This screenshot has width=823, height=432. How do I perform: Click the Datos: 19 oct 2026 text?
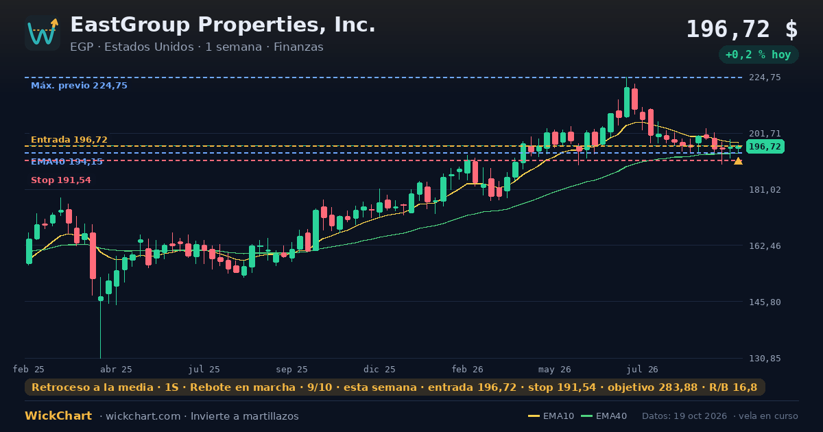[684, 416]
